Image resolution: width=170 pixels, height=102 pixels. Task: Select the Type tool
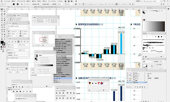pos(2,16)
